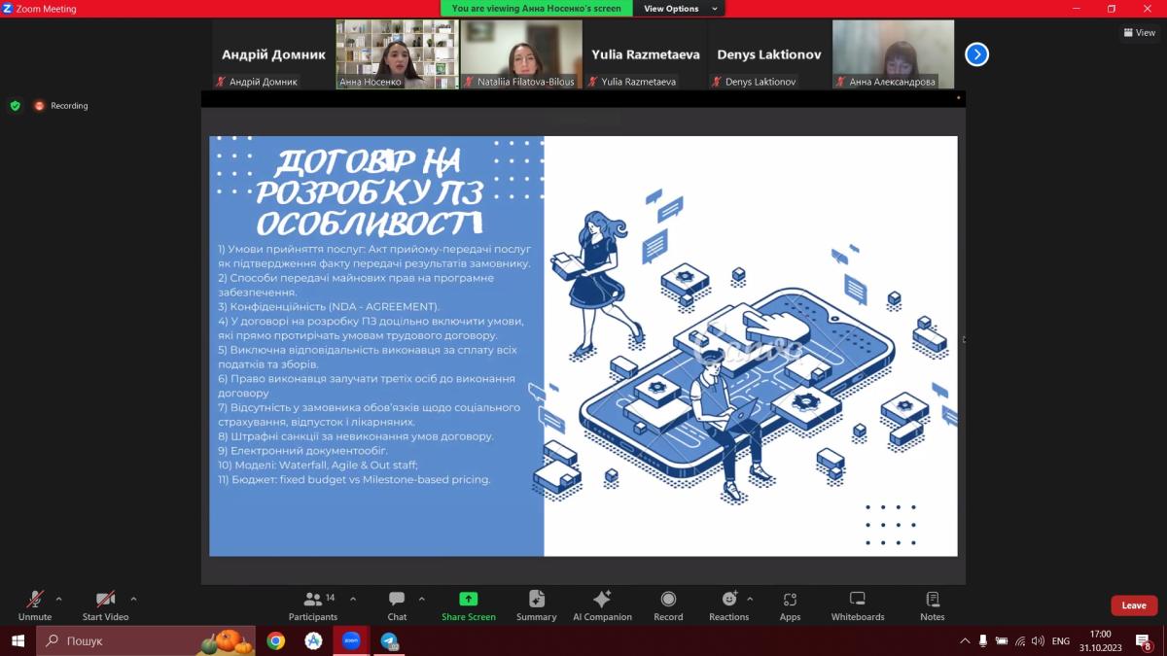Expand audio options chevron beside Unmute

click(59, 599)
